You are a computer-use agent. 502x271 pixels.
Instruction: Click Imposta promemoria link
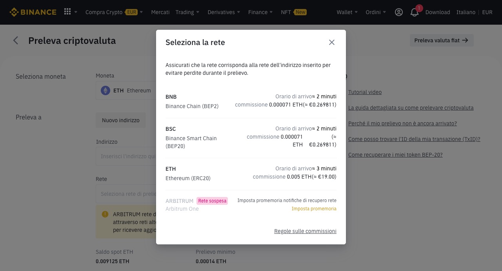point(314,209)
